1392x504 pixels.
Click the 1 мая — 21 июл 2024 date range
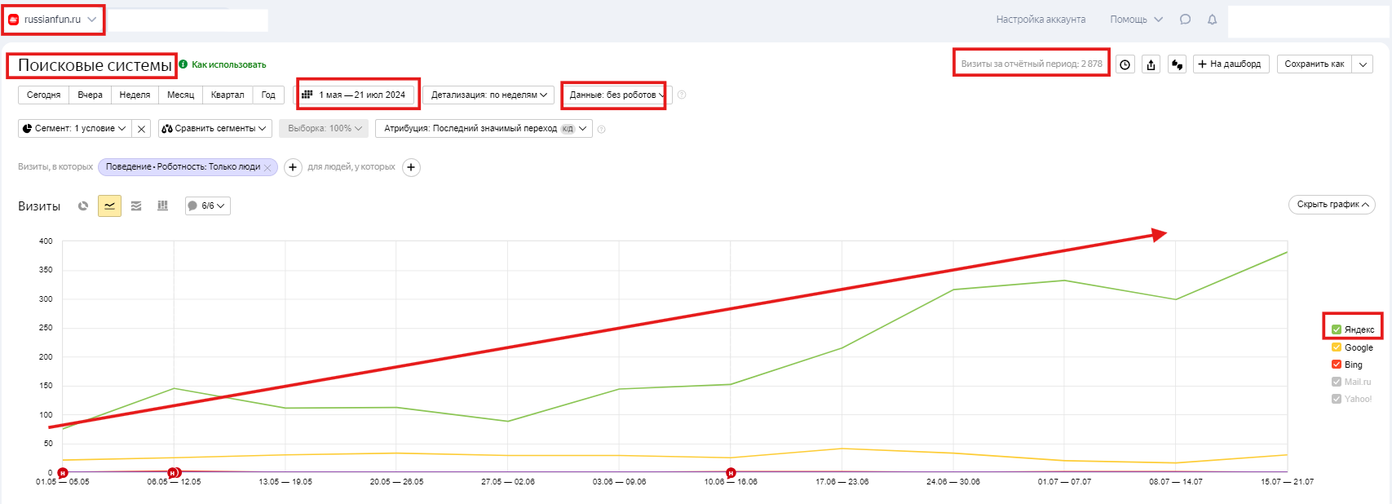click(356, 95)
